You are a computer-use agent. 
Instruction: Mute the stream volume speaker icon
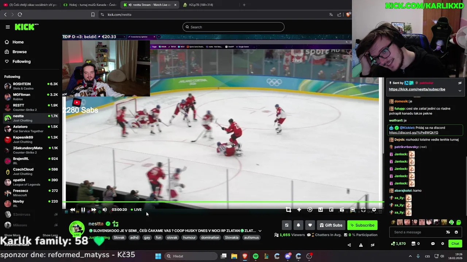pyautogui.click(x=105, y=210)
